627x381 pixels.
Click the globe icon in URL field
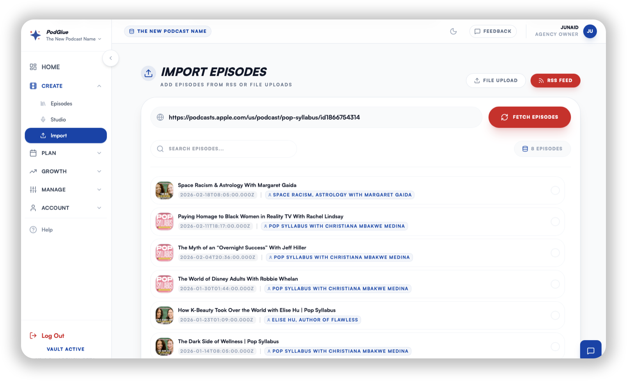(x=160, y=117)
